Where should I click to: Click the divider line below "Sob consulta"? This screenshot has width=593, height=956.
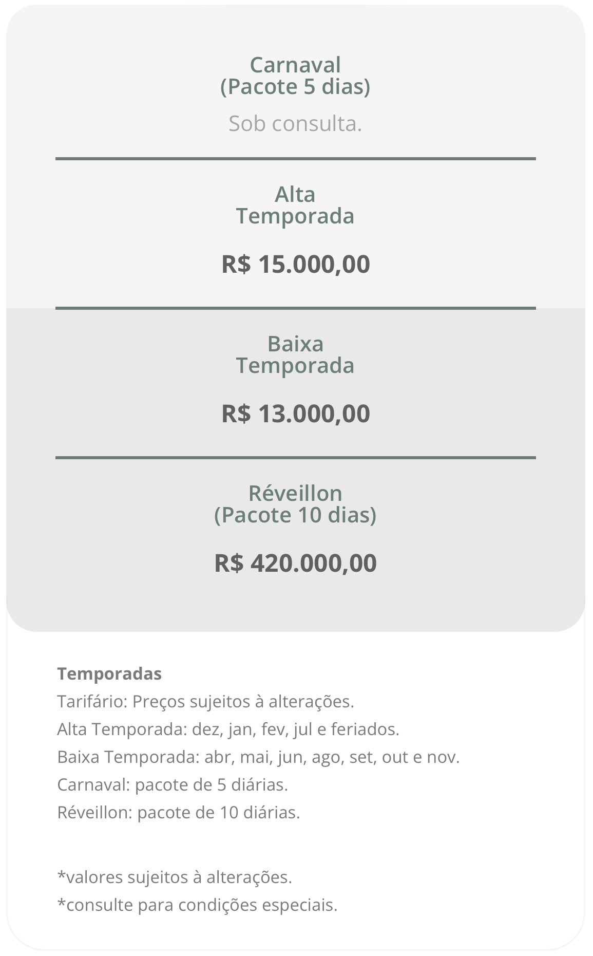pos(295,159)
